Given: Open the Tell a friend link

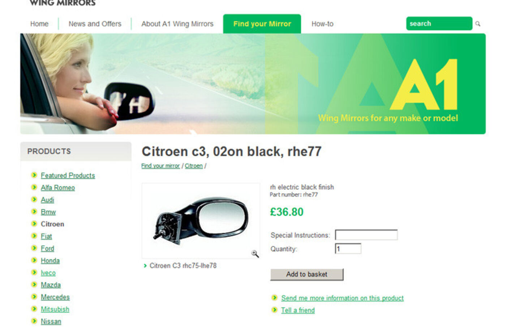Looking at the screenshot, I should point(298,310).
